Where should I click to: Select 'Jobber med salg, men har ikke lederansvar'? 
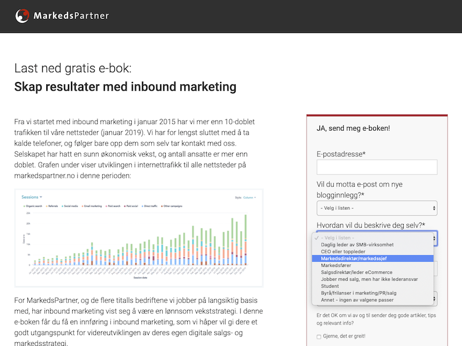[x=372, y=279]
